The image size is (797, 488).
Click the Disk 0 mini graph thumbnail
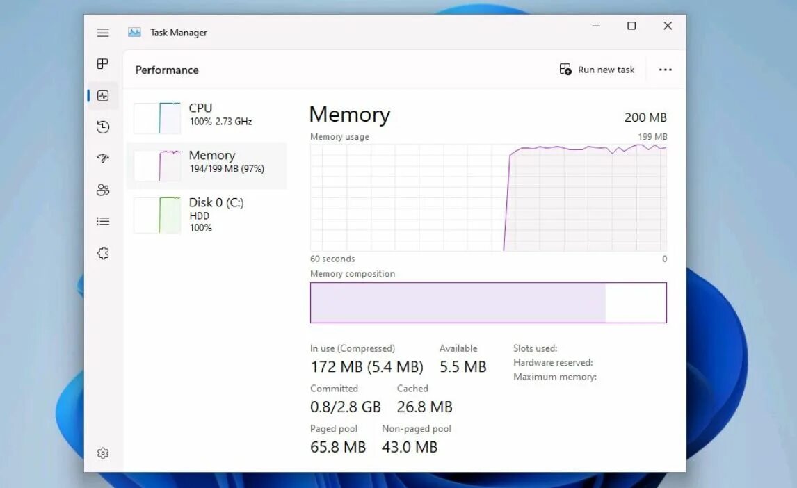pyautogui.click(x=157, y=215)
